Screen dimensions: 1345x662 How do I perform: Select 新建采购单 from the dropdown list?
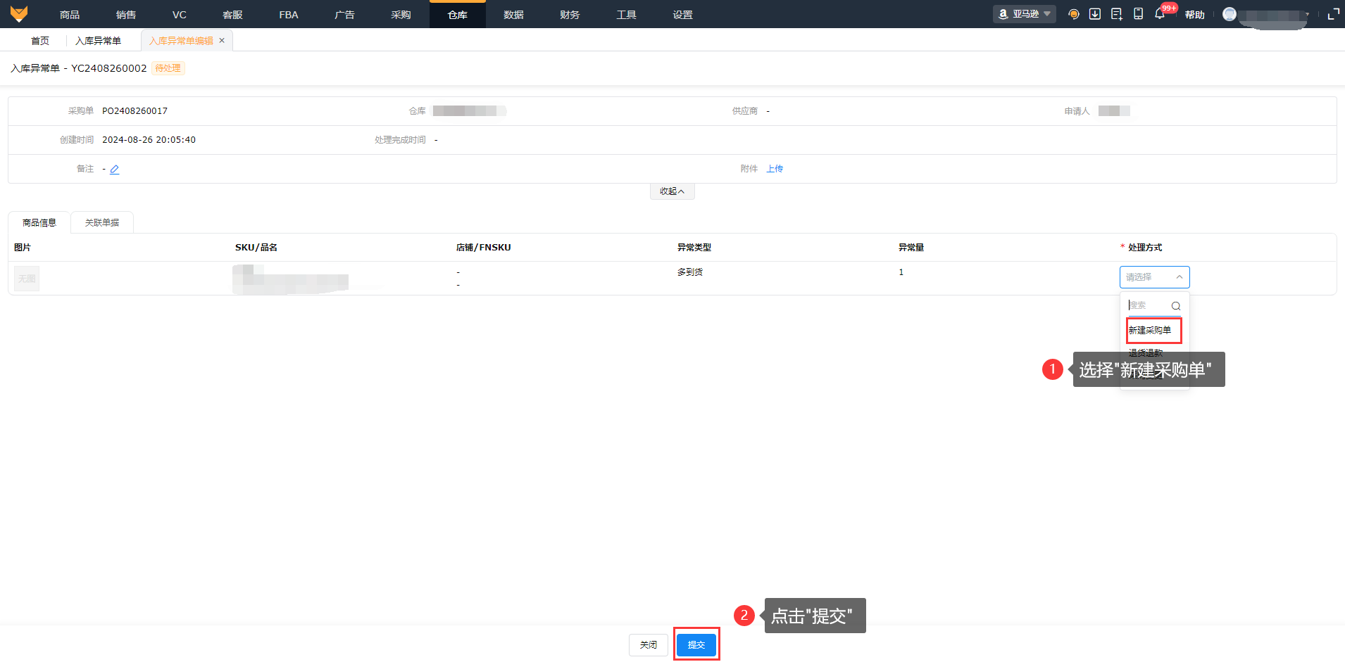click(x=1150, y=330)
